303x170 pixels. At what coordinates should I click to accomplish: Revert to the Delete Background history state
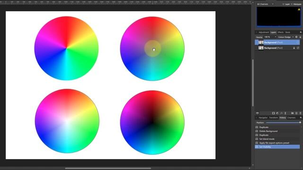click(x=277, y=131)
